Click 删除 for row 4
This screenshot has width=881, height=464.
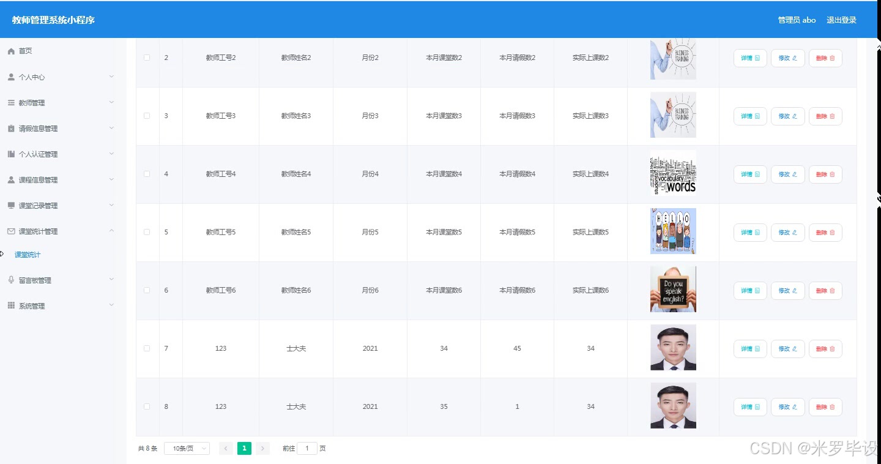pyautogui.click(x=825, y=174)
